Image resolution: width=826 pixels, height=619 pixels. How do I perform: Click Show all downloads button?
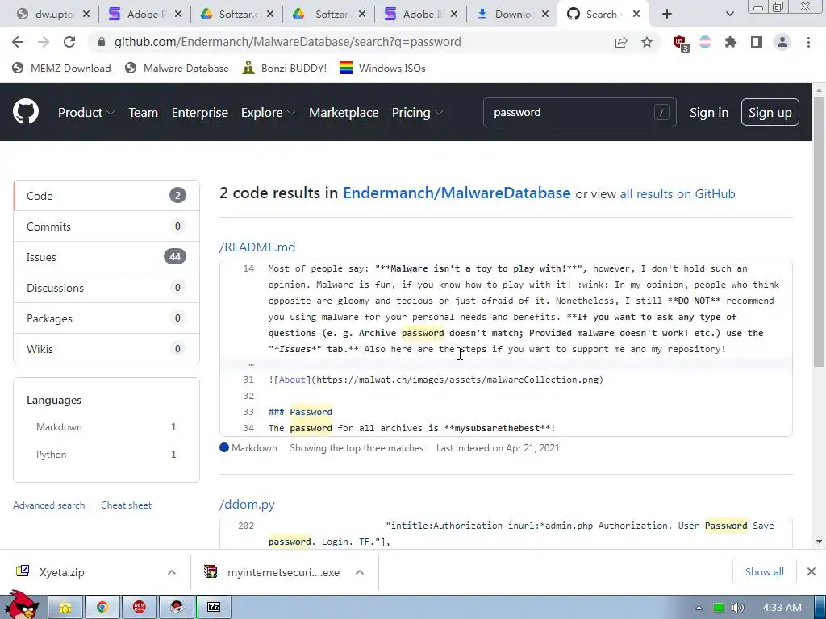click(765, 571)
